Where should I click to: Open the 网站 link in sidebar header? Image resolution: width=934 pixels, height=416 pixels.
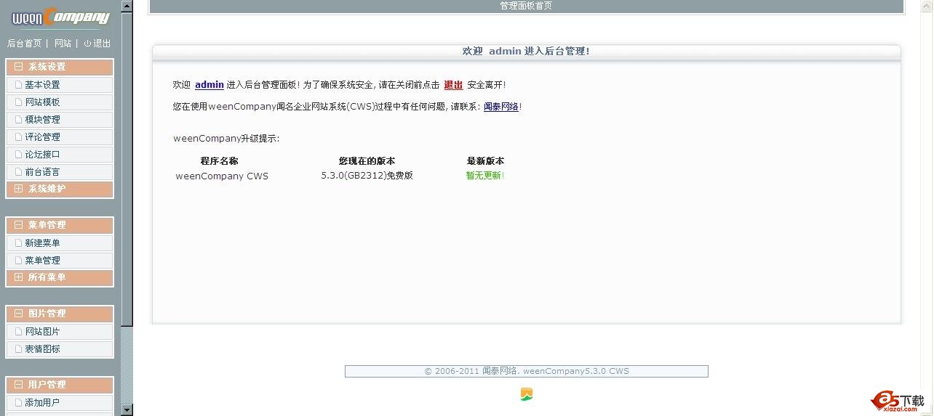[x=63, y=44]
